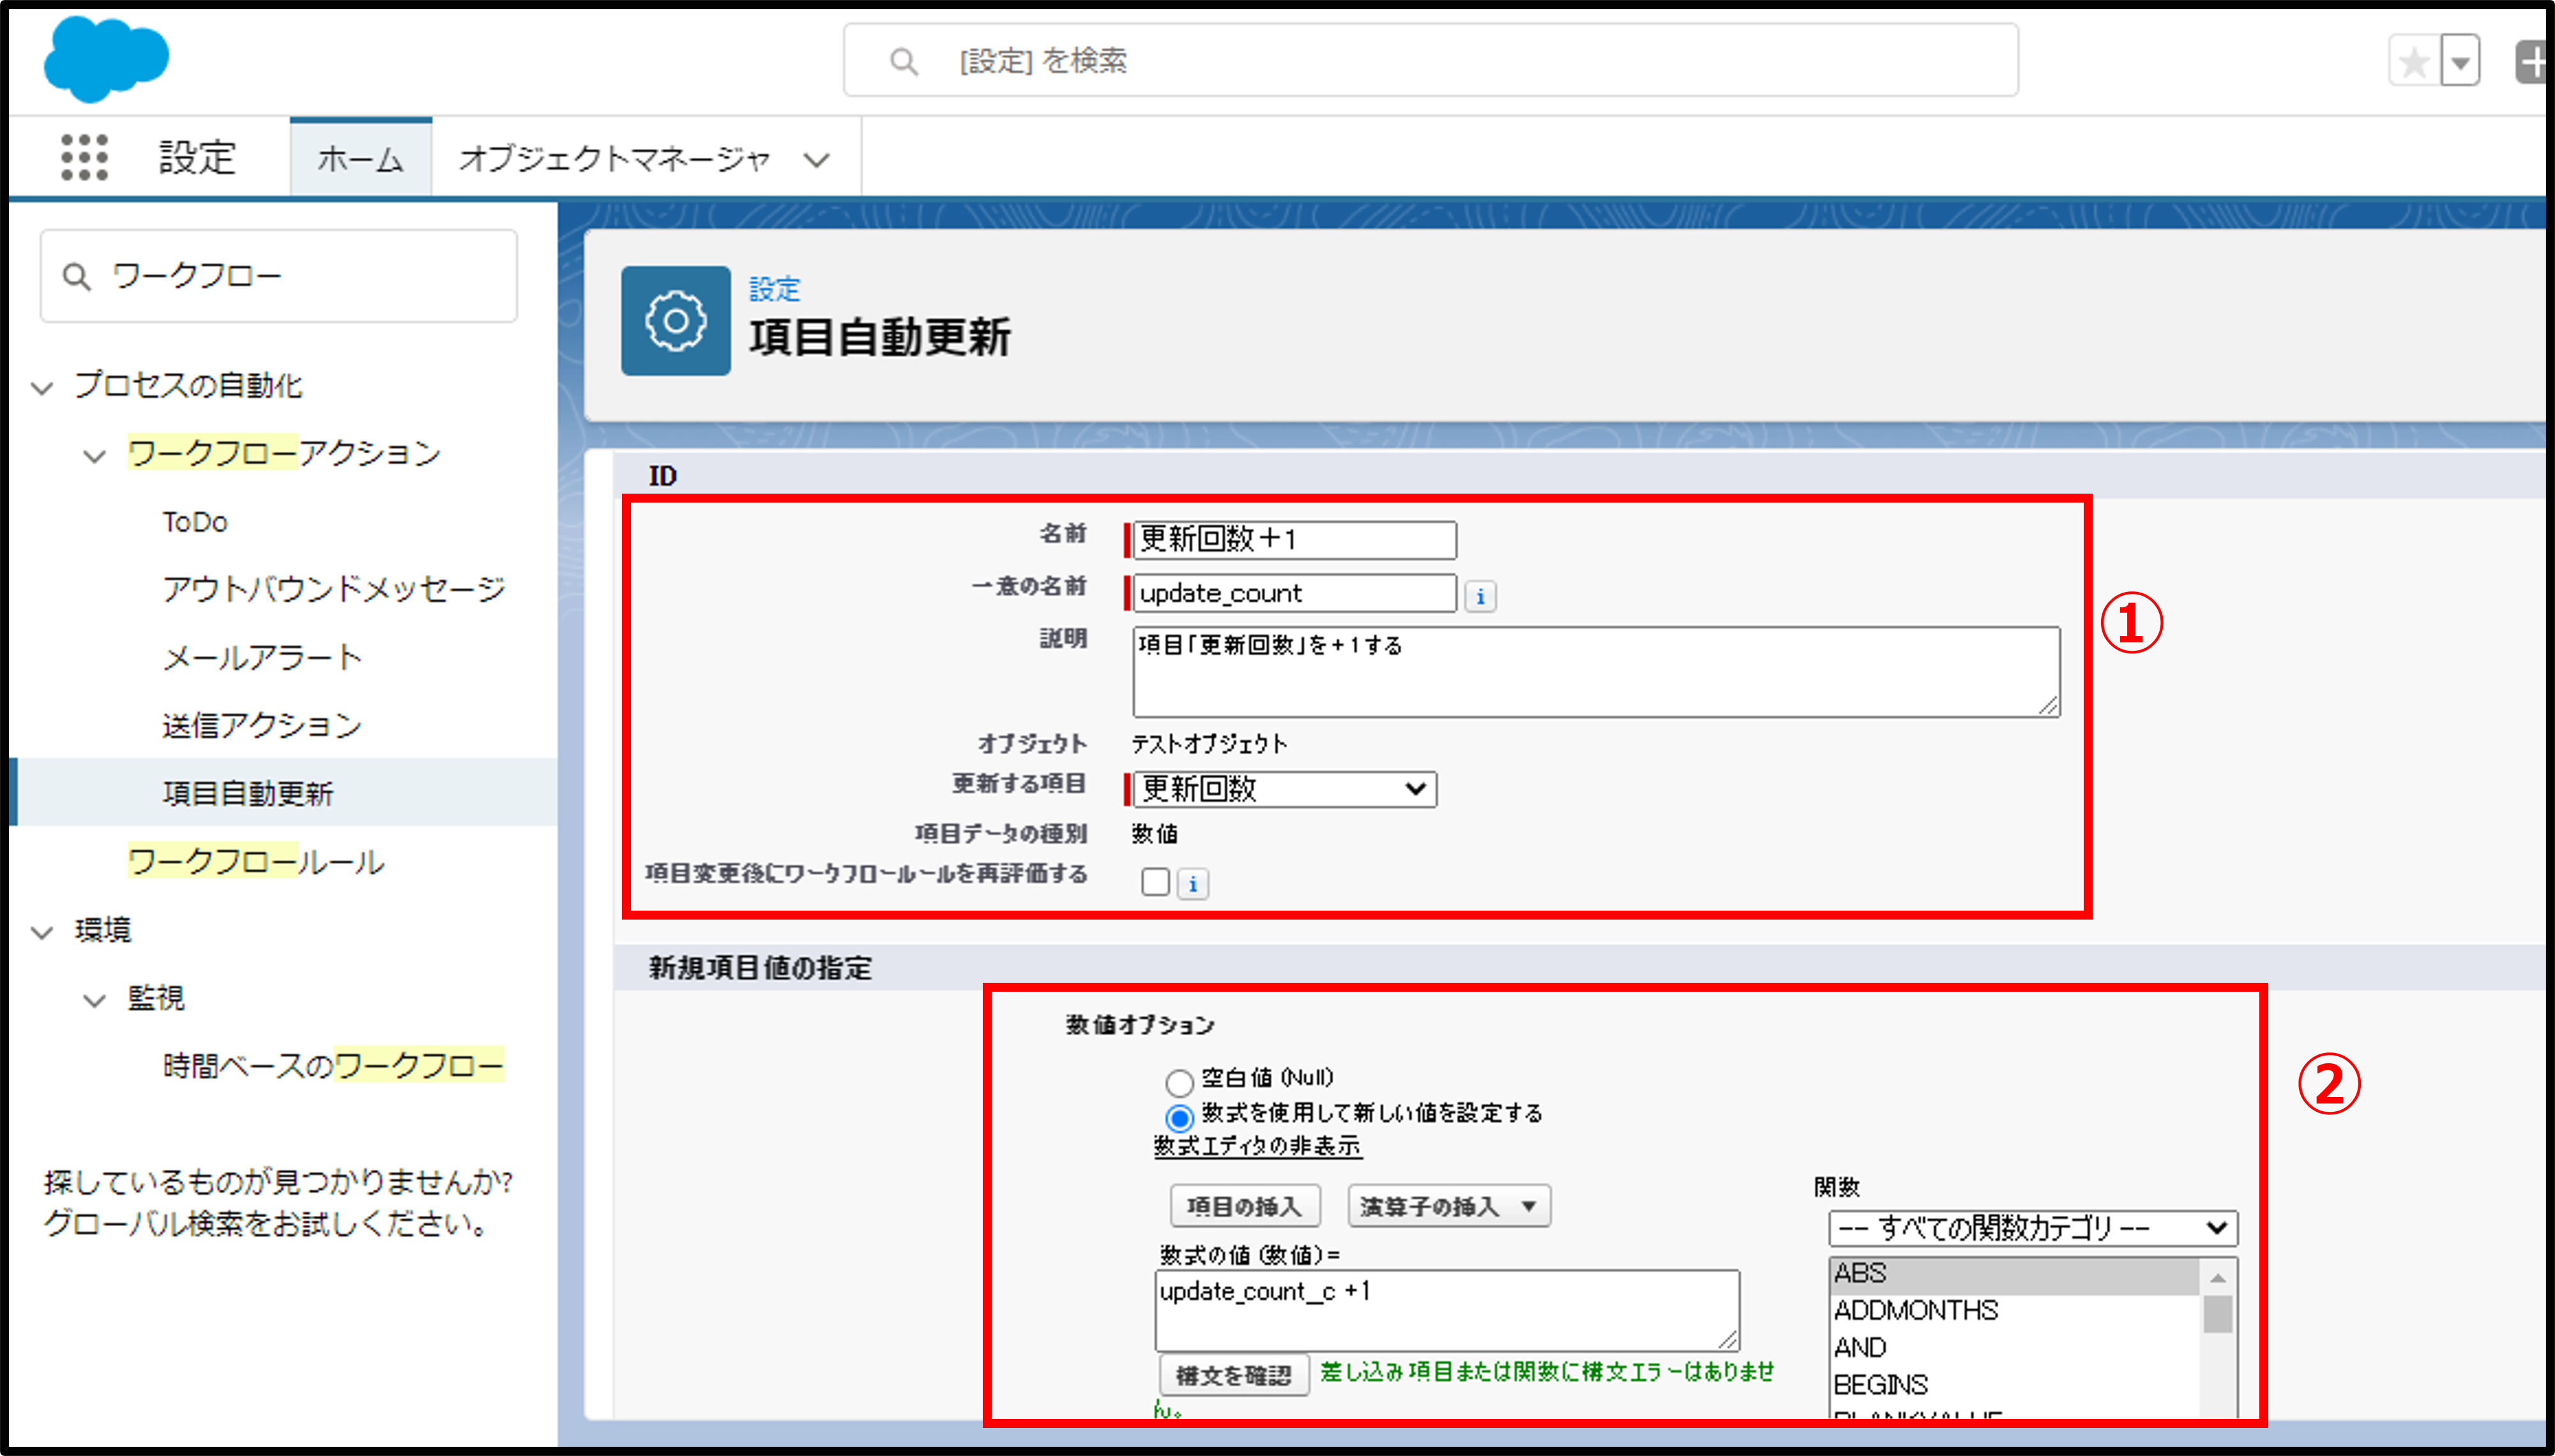2555x1456 pixels.
Task: Select the formula-based new value radio option
Action: pyautogui.click(x=1179, y=1117)
